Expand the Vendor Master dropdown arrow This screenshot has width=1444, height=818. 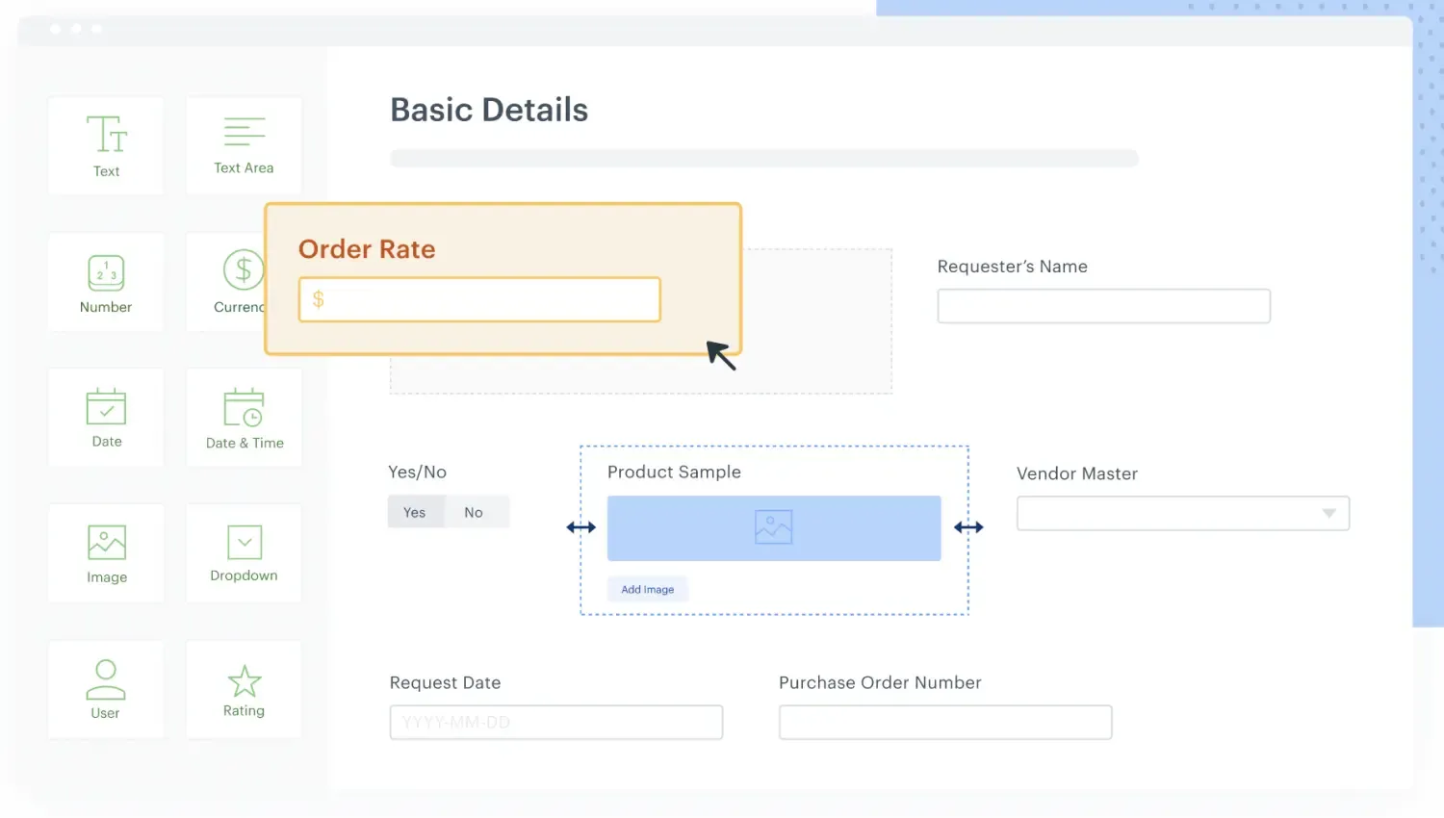[1328, 514]
